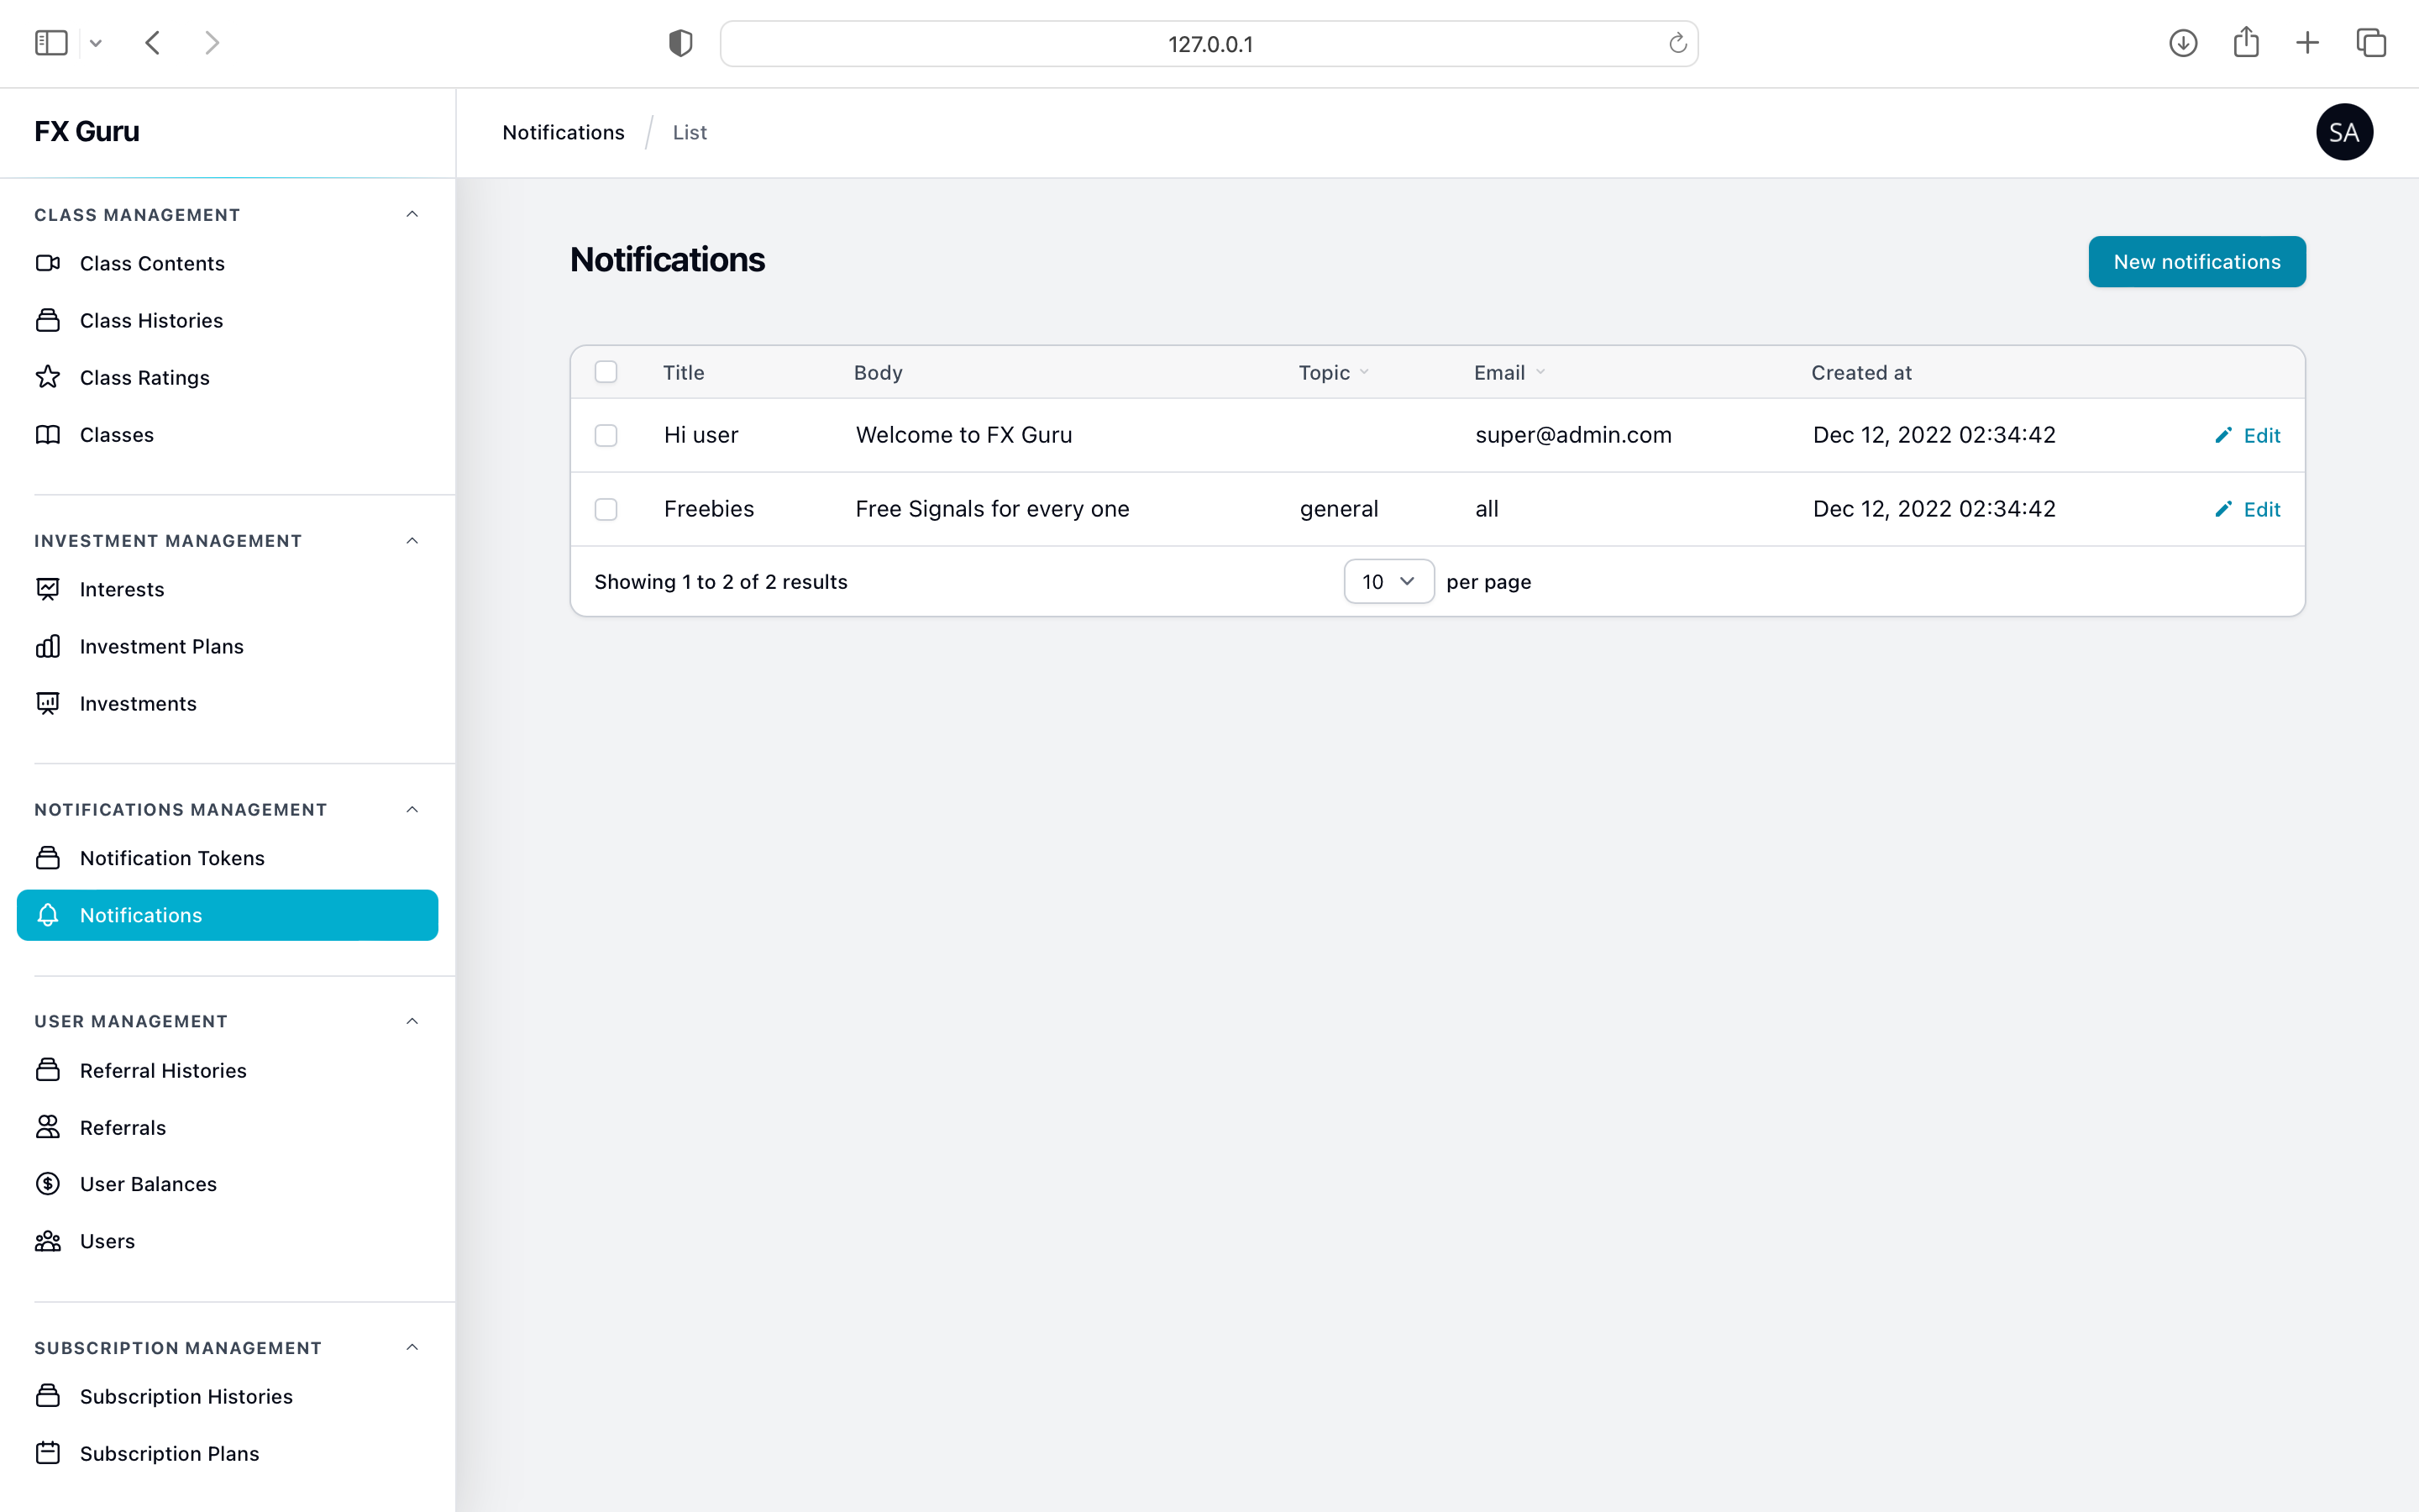
Task: Edit the Freebies notification
Action: tap(2248, 509)
